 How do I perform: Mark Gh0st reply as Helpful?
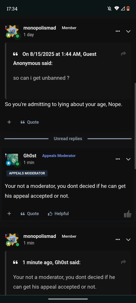tap(58, 213)
